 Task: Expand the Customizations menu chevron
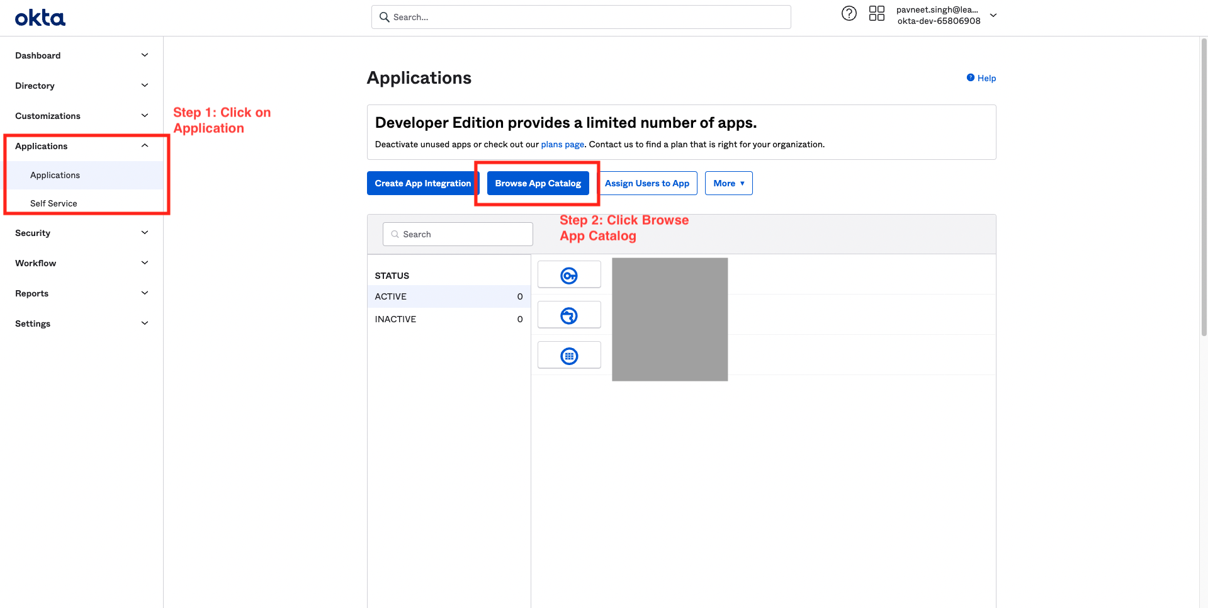(145, 116)
